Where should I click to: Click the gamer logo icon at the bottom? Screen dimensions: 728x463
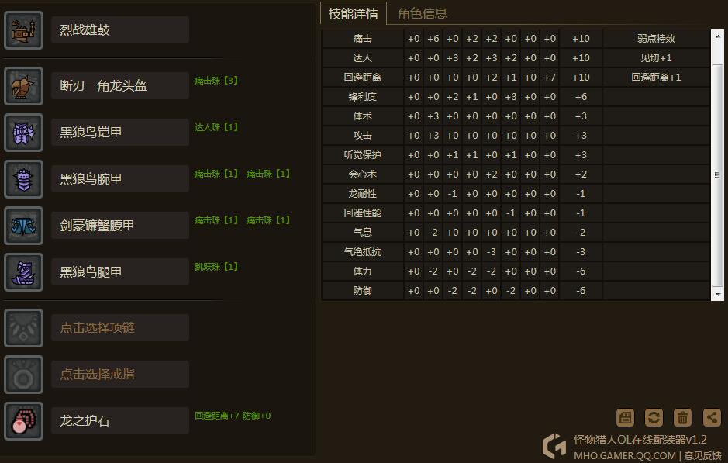click(x=554, y=446)
